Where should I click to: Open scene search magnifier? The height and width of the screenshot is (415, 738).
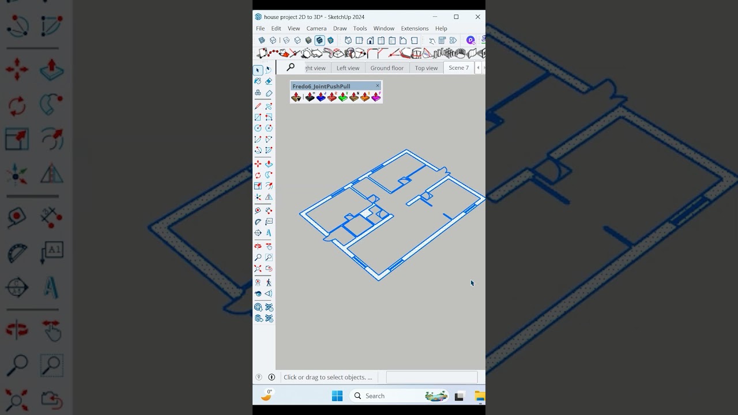(x=291, y=67)
